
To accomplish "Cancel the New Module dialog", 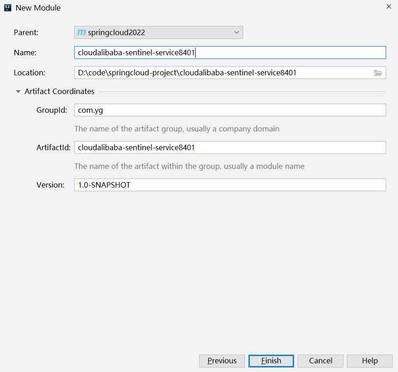I will pyautogui.click(x=320, y=361).
